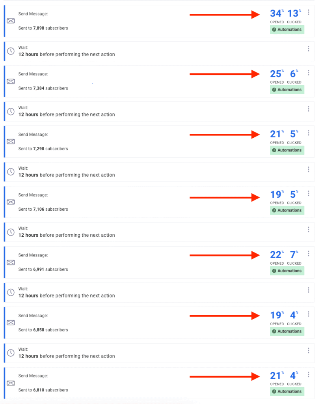Open the three-dot menu for the 6,858 subscribers message
The image size is (320, 404).
(309, 314)
